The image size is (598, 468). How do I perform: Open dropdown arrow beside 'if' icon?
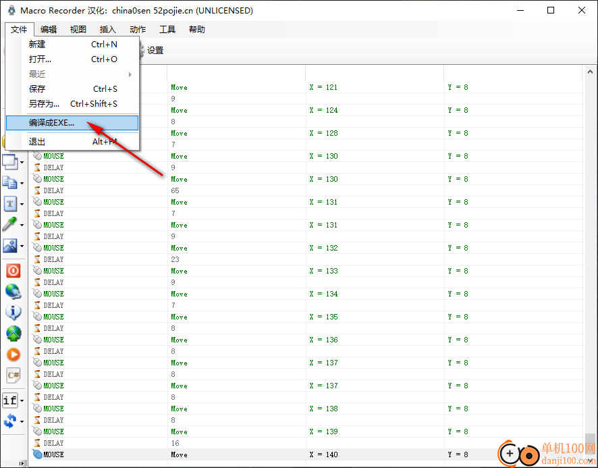point(22,400)
